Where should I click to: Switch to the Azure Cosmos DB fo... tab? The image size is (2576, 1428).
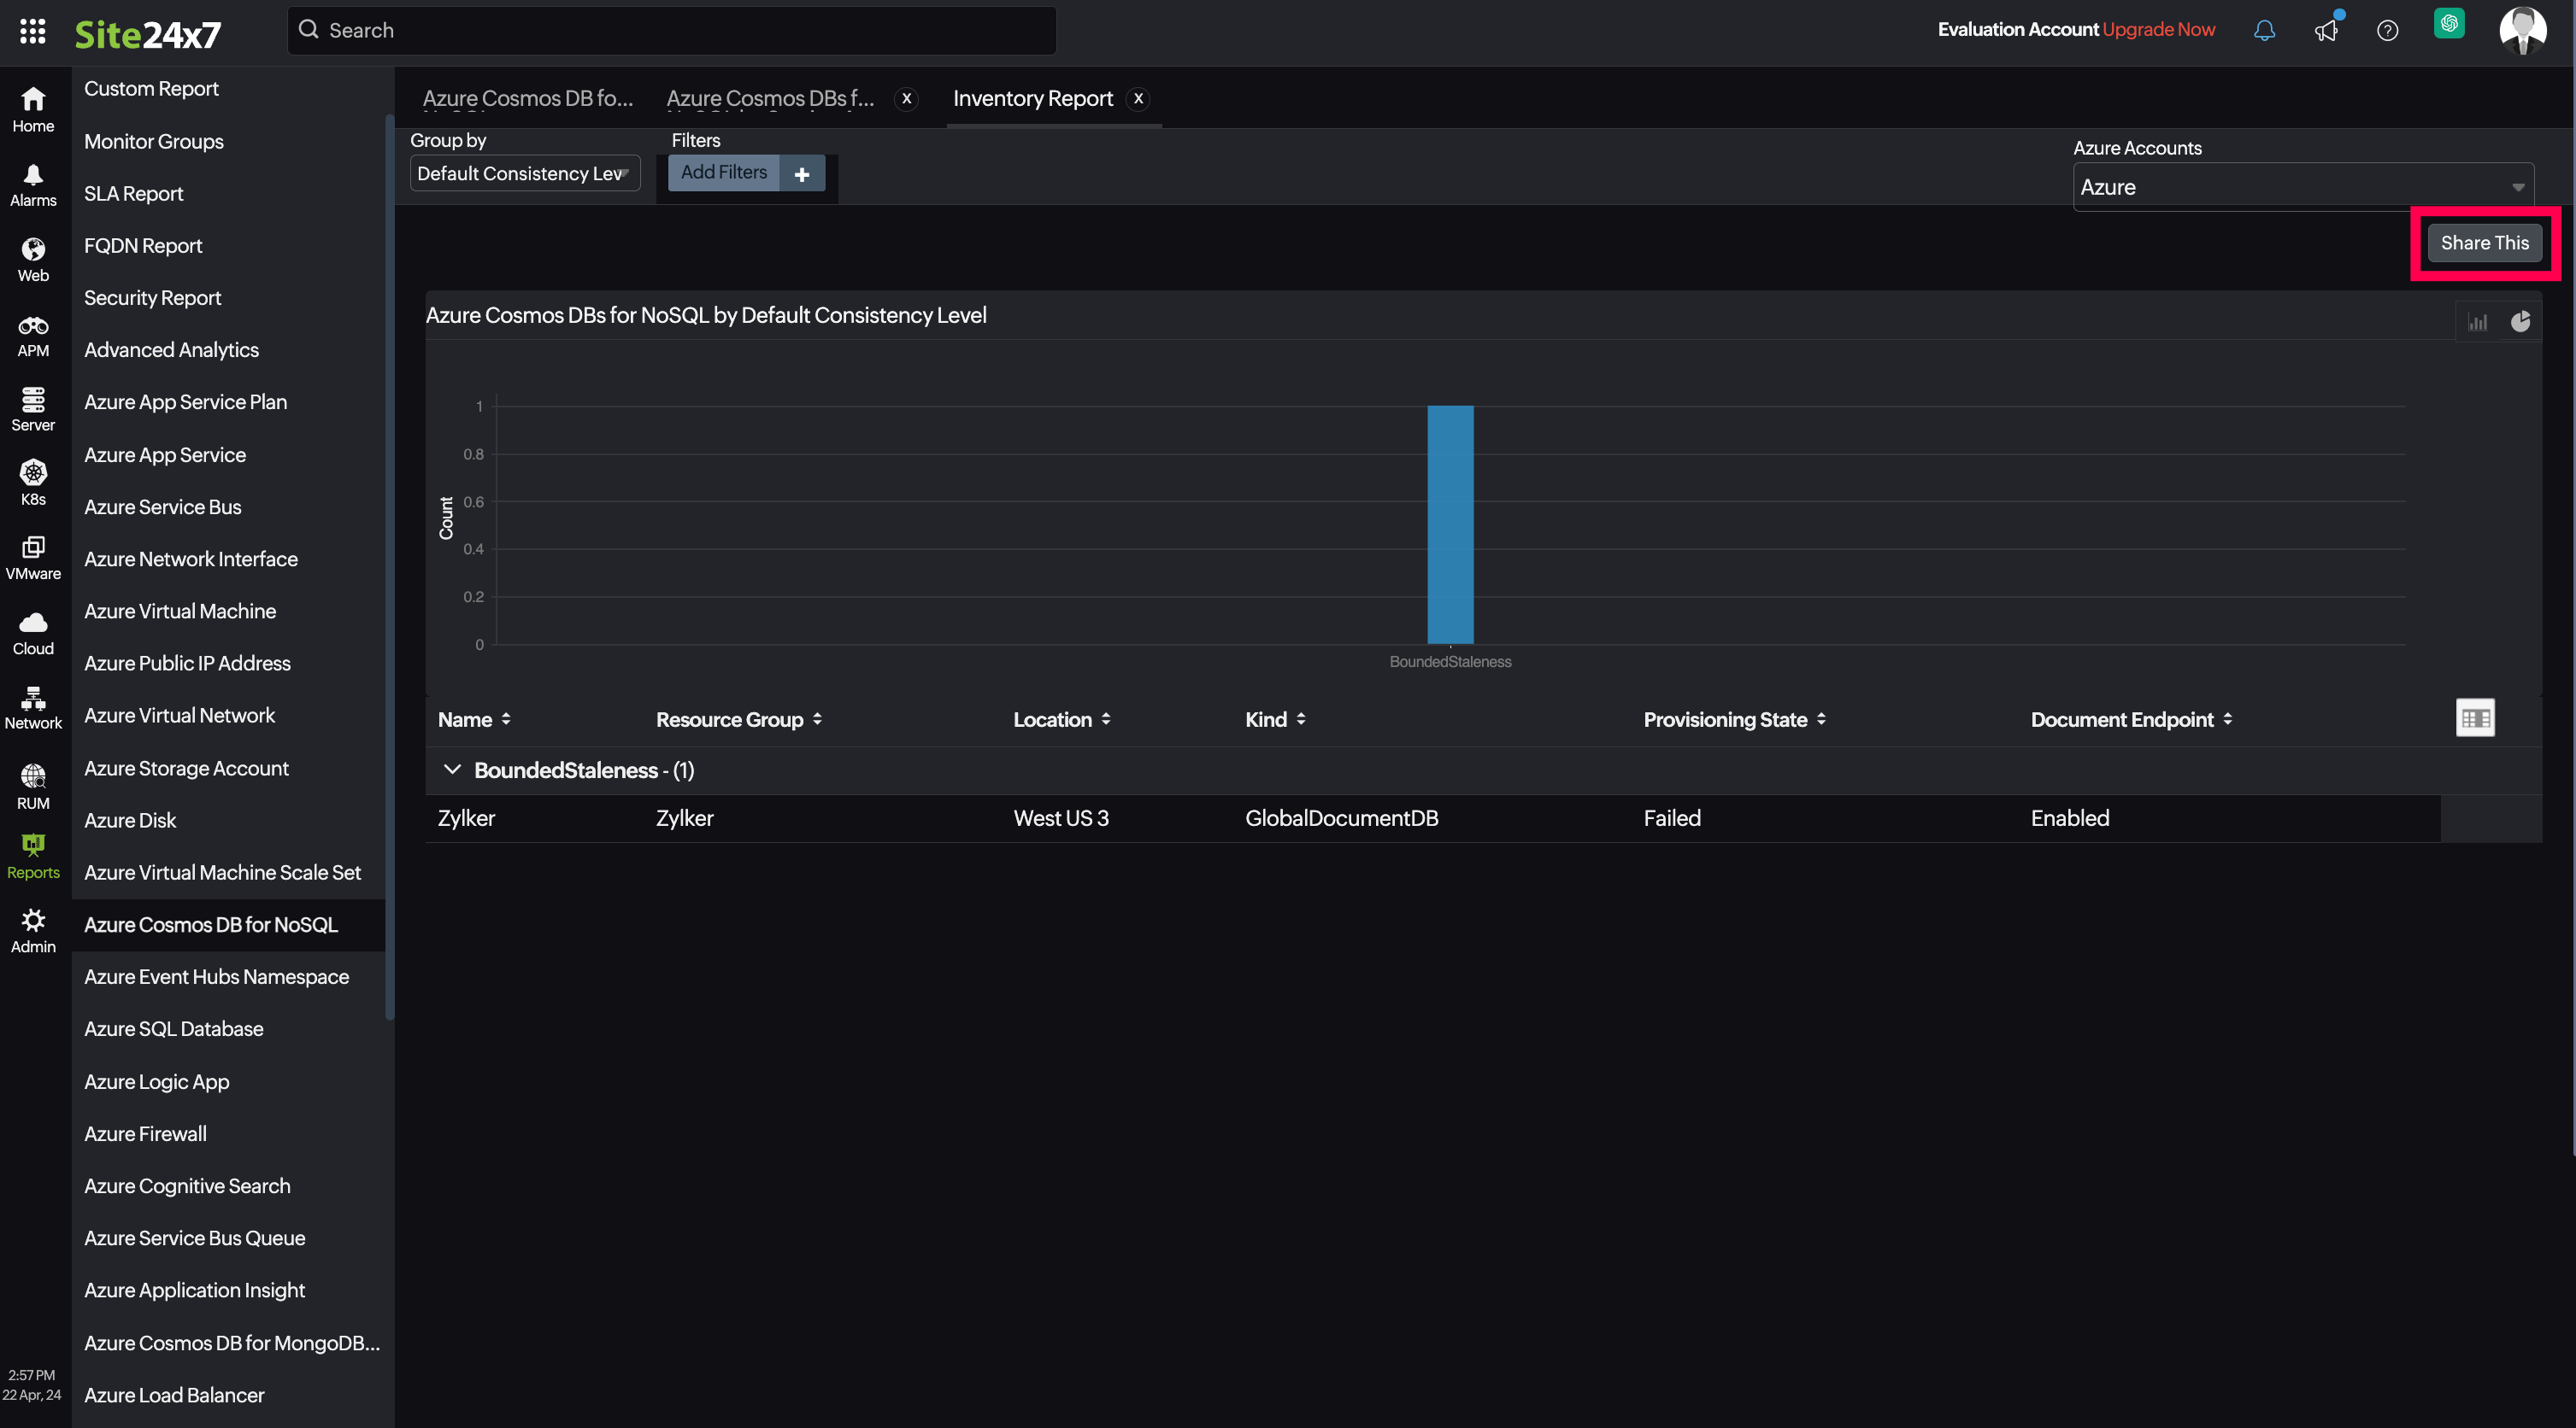tap(528, 98)
